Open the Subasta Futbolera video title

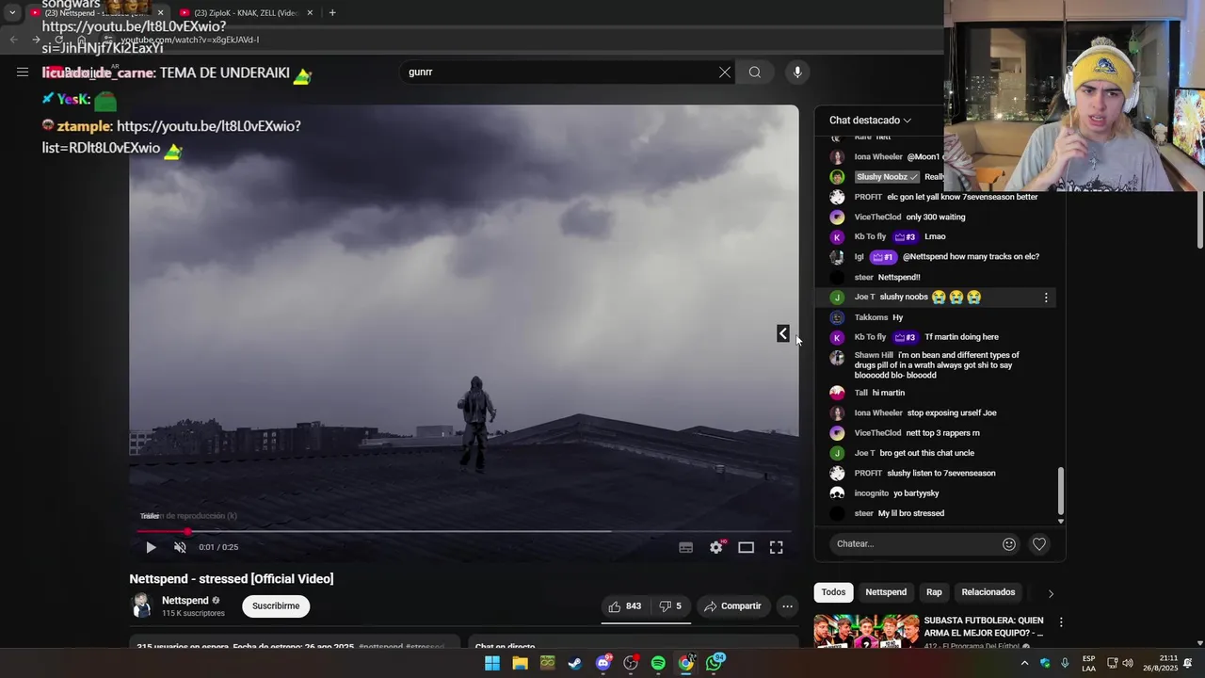click(x=984, y=626)
